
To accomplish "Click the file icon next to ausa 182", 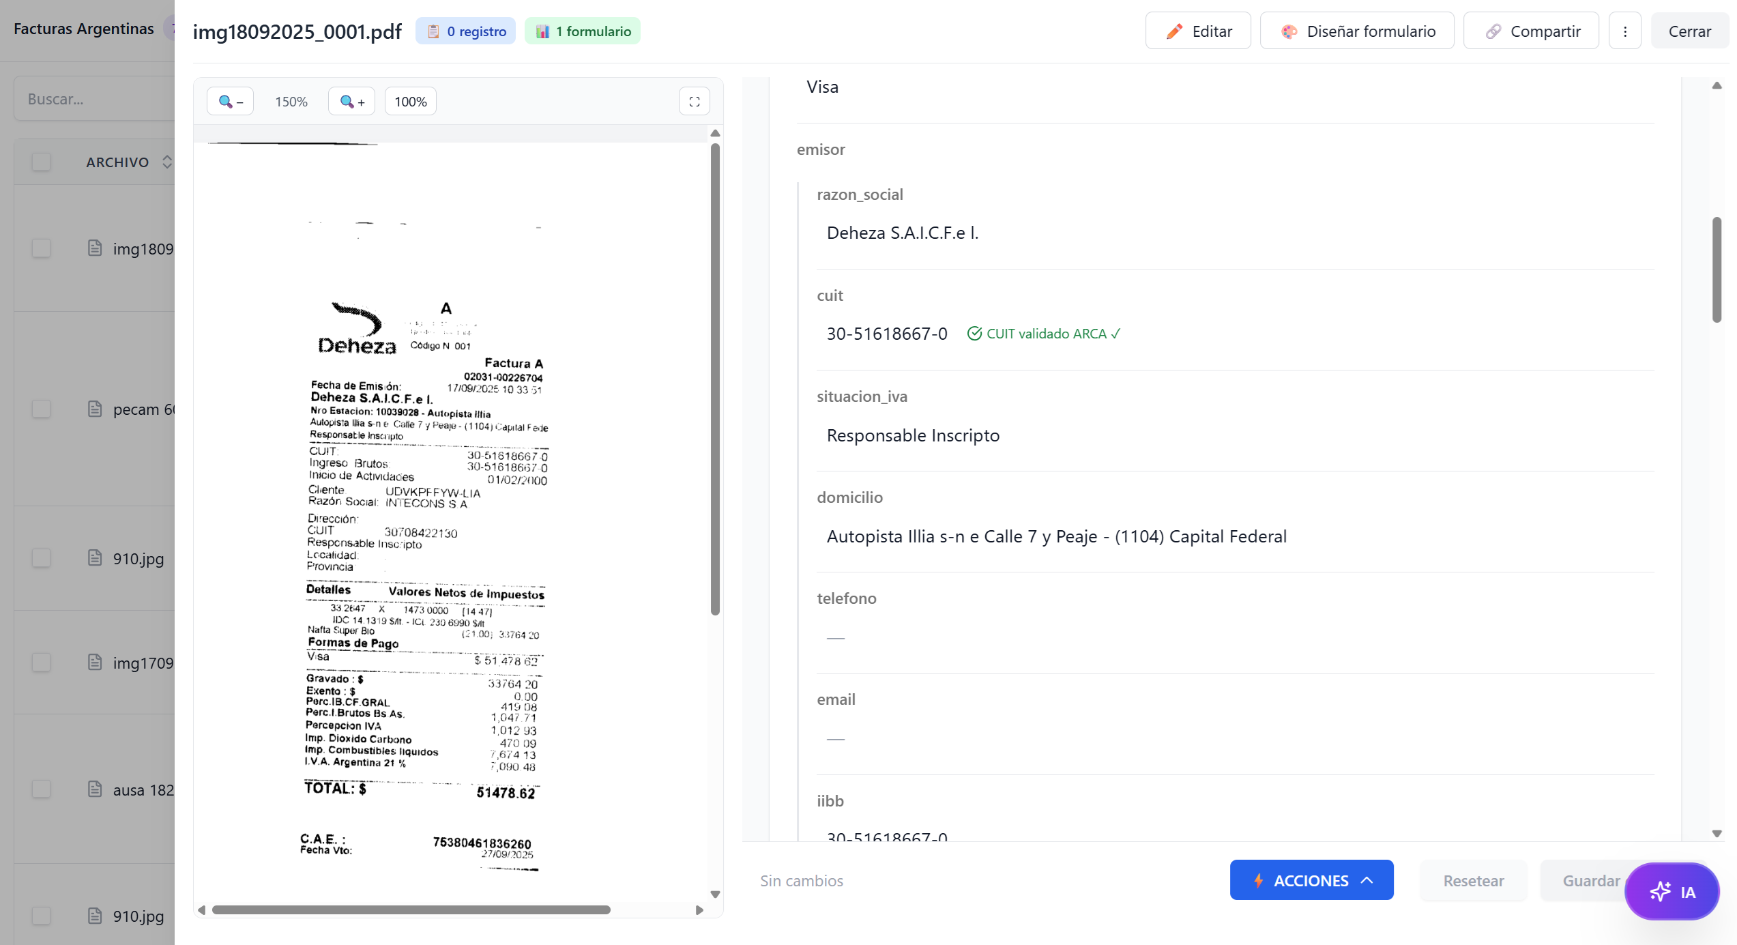I will [95, 789].
